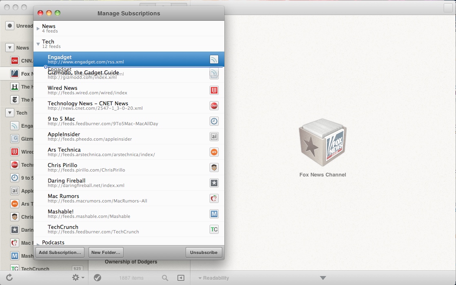456x285 pixels.
Task: Expand the News folder in Manage Subscriptions
Action: click(38, 28)
